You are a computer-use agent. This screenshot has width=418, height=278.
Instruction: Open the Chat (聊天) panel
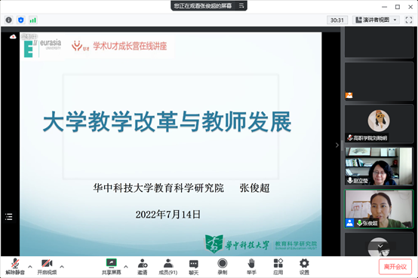[x=194, y=267]
